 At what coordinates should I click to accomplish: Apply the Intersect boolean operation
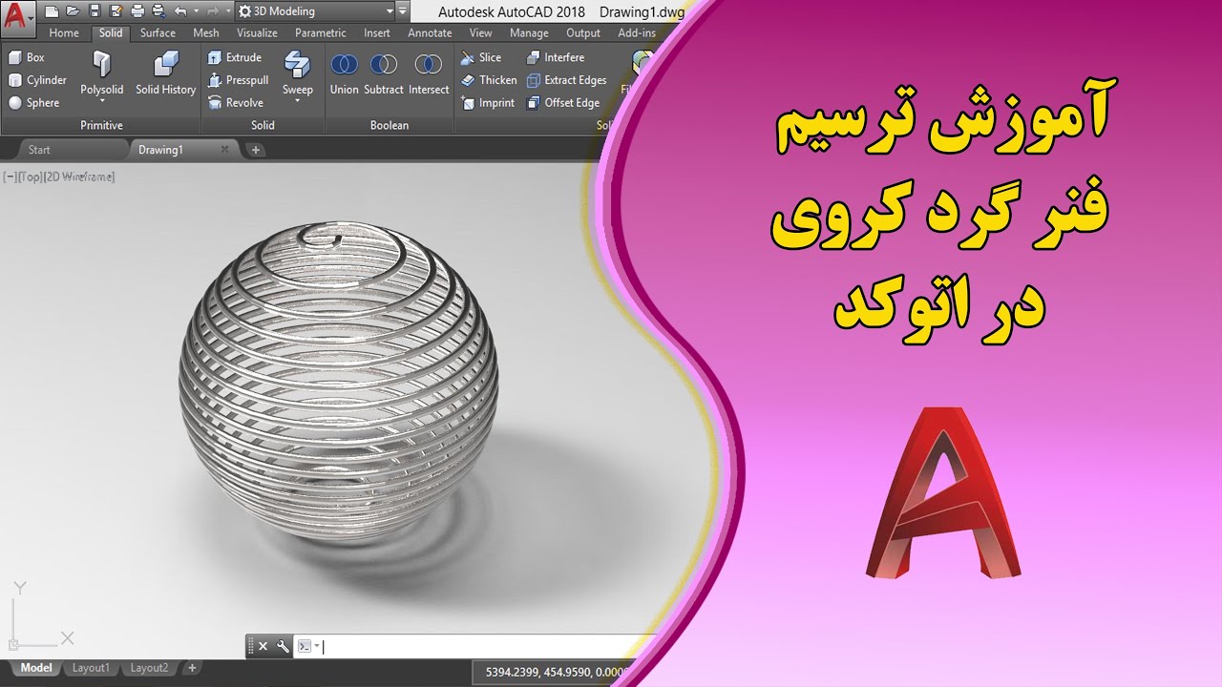pos(429,73)
